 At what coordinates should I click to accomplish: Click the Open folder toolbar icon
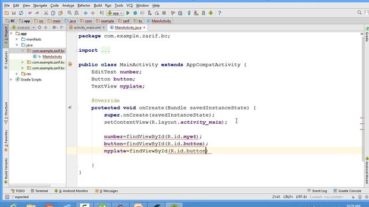click(x=6, y=13)
